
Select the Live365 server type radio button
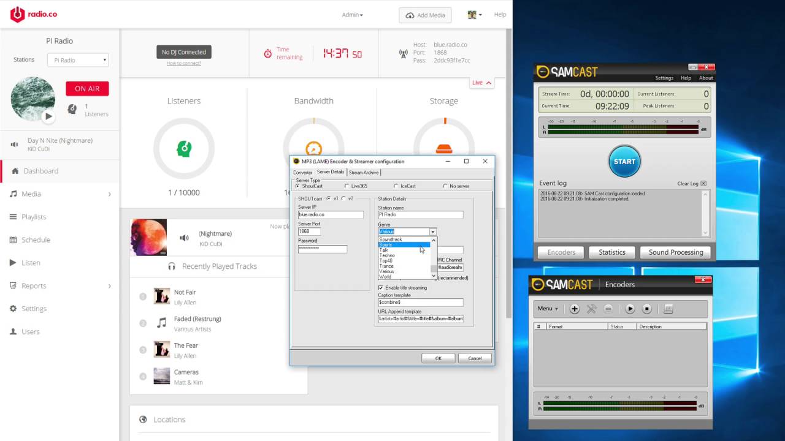347,186
